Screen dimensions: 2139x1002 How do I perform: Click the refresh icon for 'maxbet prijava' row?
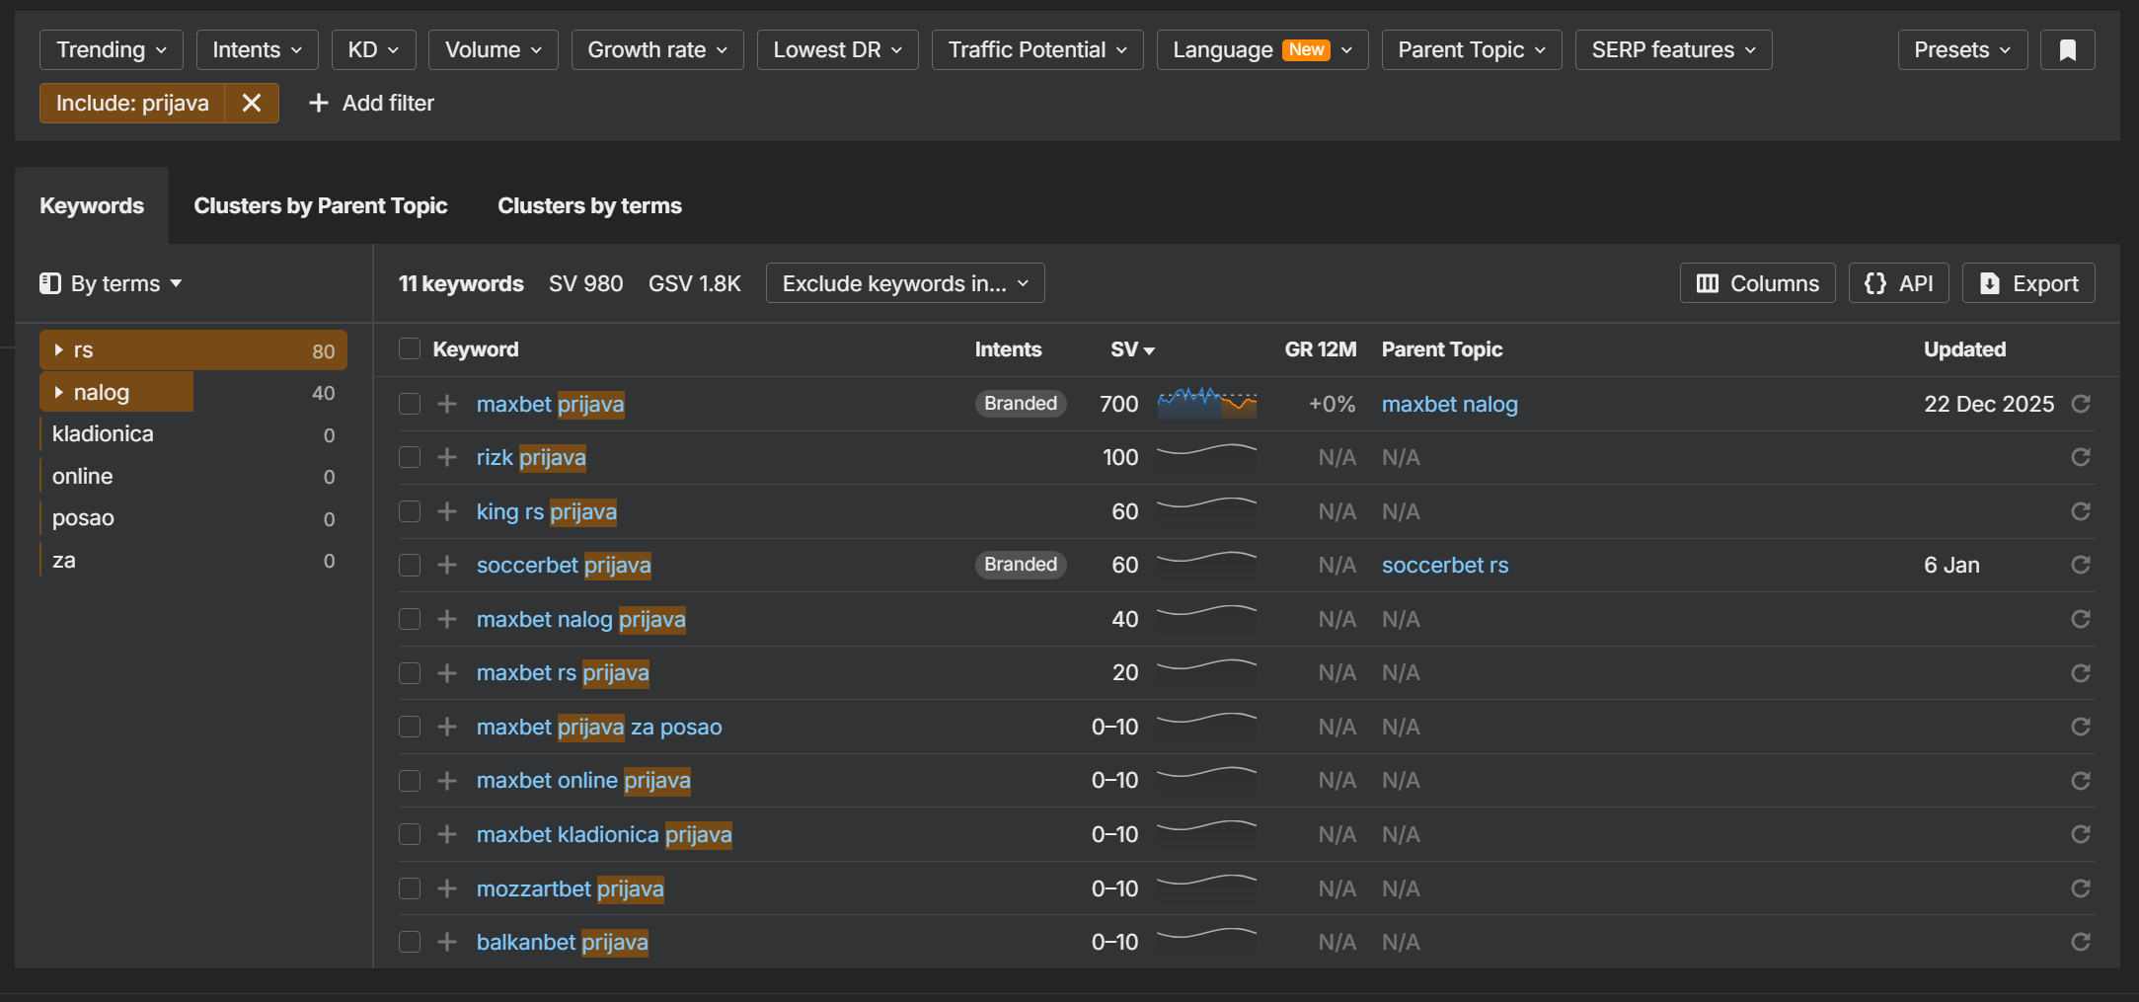2080,404
